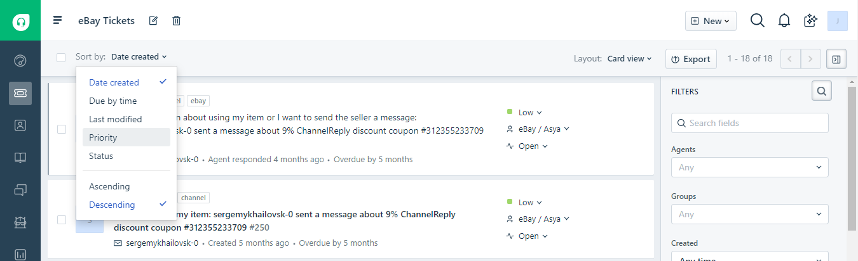Go to previous page of tickets
Image resolution: width=858 pixels, height=261 pixels.
coord(790,59)
